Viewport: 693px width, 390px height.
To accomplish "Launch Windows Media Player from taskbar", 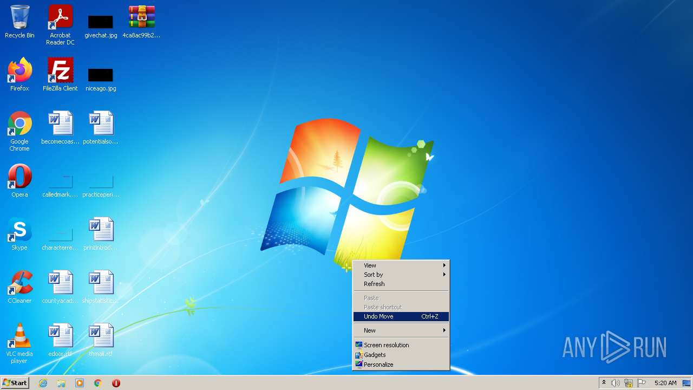I will click(x=80, y=383).
